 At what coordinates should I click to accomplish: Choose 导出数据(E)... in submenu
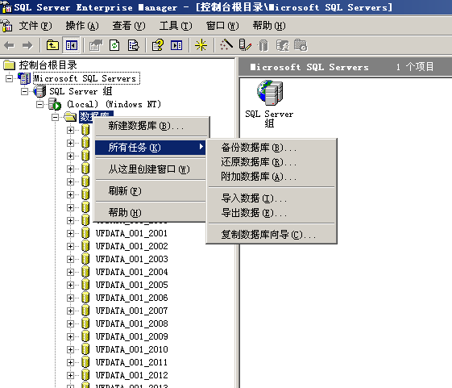coord(272,213)
